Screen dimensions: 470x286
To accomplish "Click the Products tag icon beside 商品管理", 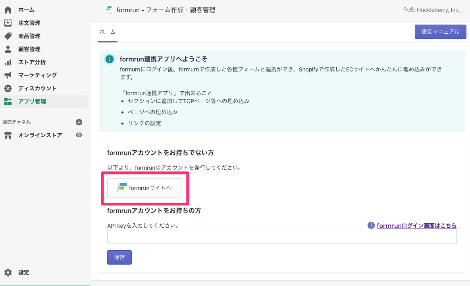I will [8, 36].
